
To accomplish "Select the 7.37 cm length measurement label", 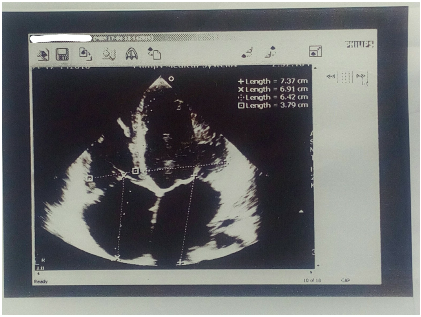I will [x=273, y=81].
